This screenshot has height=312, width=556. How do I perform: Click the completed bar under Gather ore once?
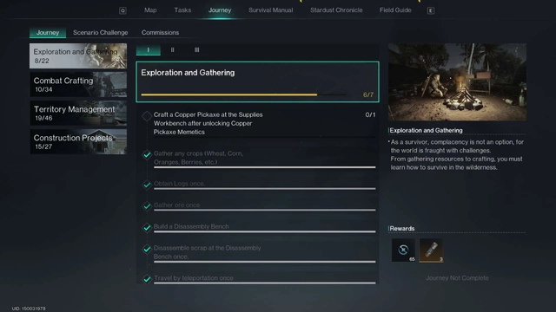pos(264,210)
